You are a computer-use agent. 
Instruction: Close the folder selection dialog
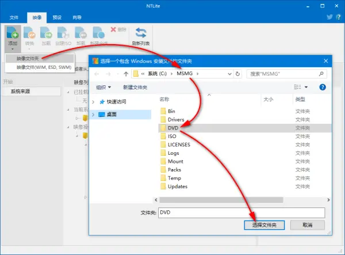[x=326, y=61]
